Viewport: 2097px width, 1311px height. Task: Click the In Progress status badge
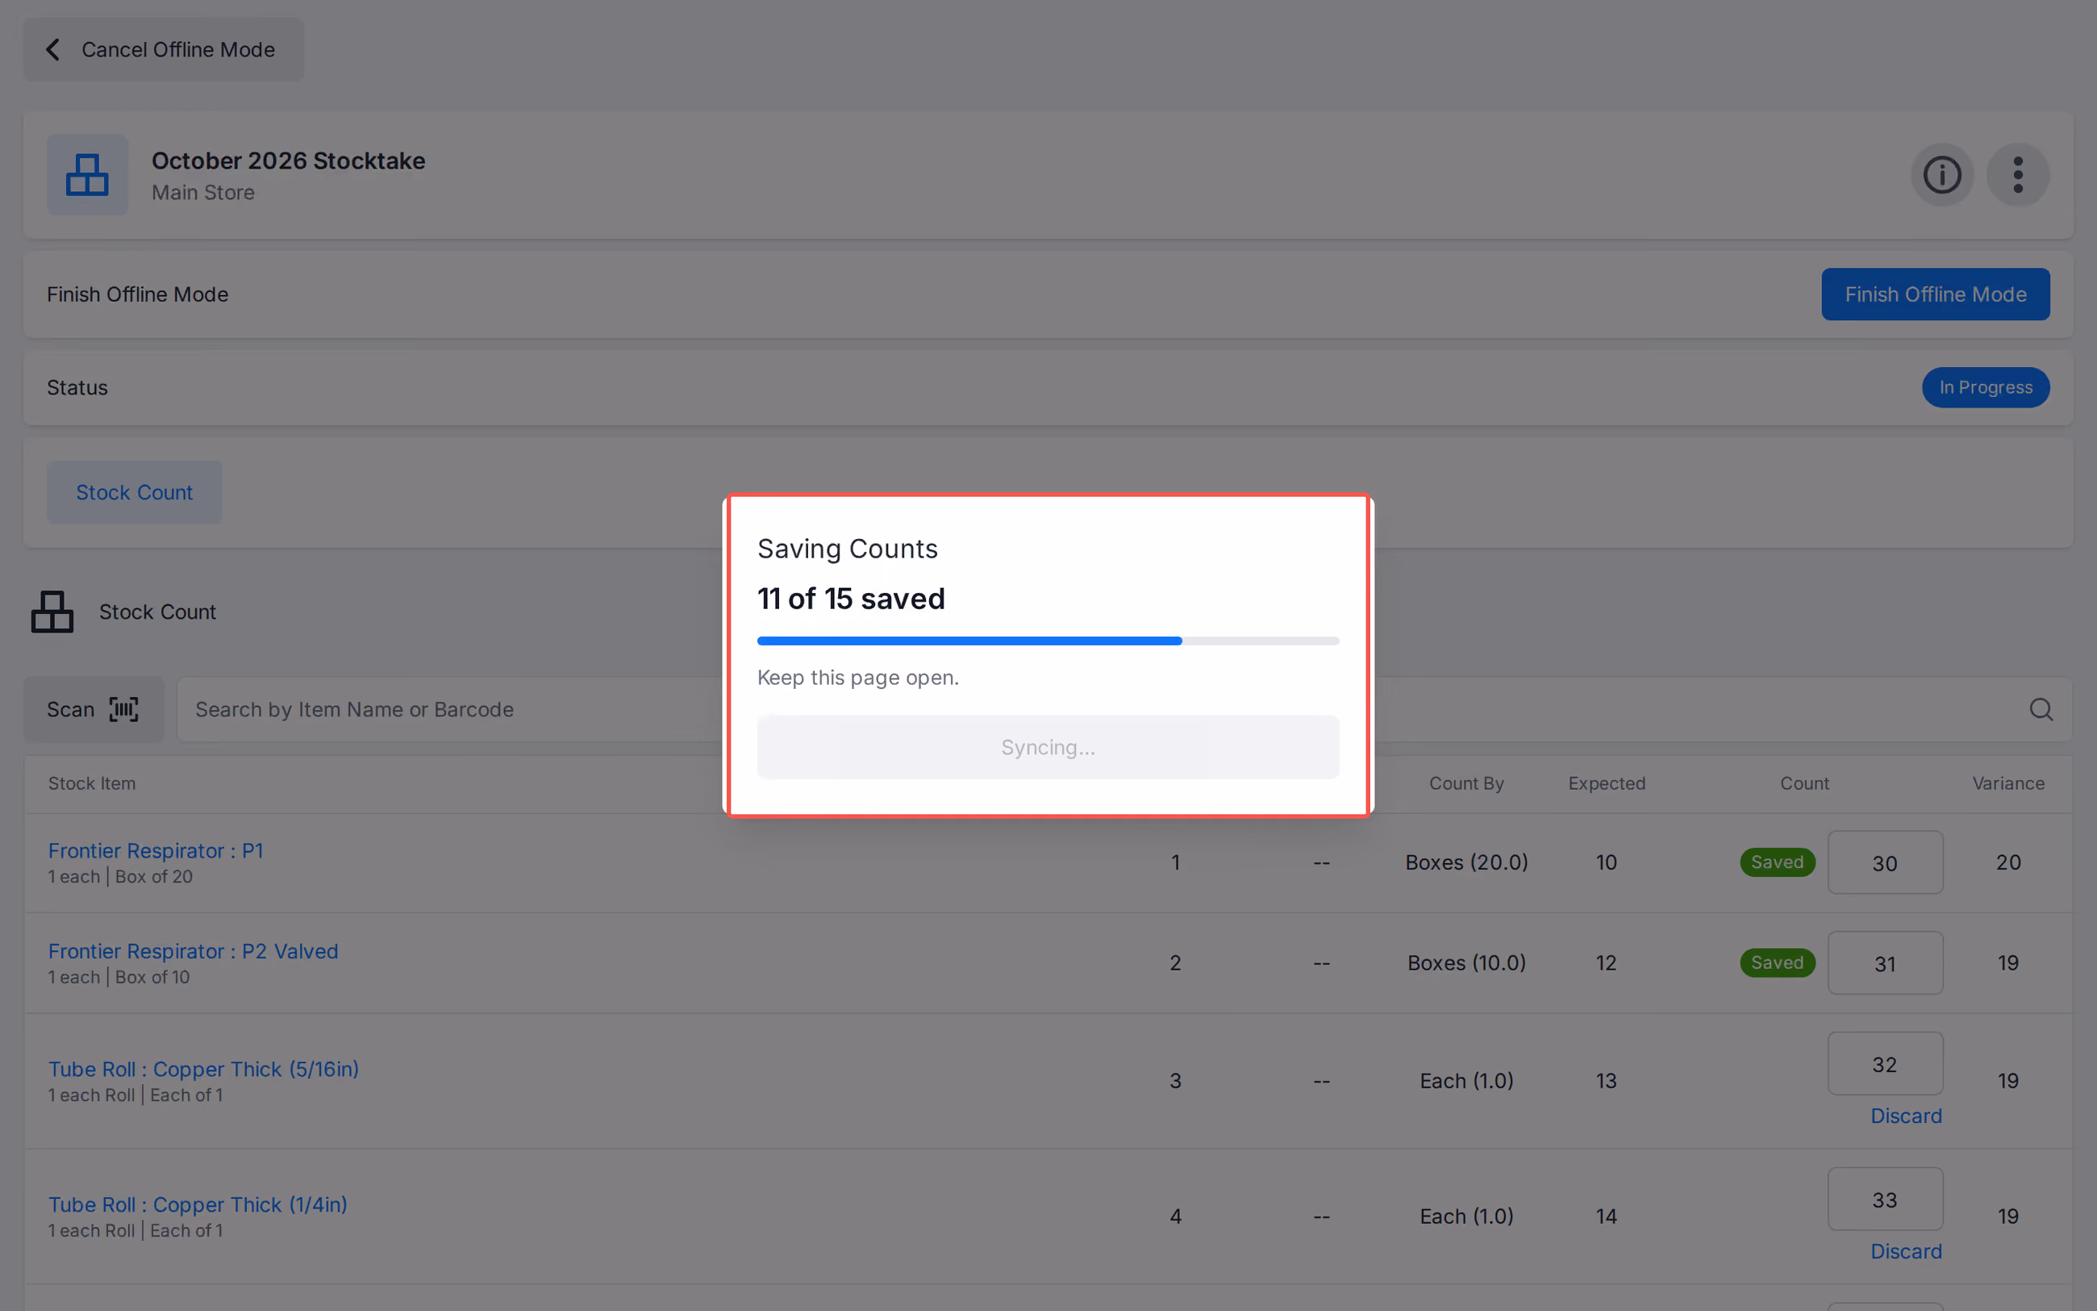(x=1985, y=387)
